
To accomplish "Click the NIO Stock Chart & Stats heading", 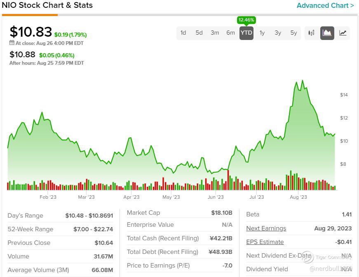I will pos(47,5).
